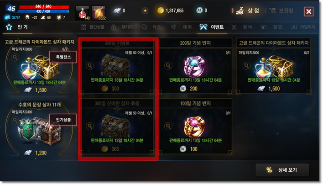Screen dimensions: 323x185
Task: Click magnifier on 300일 기념품 chest
Action: (x=90, y=66)
